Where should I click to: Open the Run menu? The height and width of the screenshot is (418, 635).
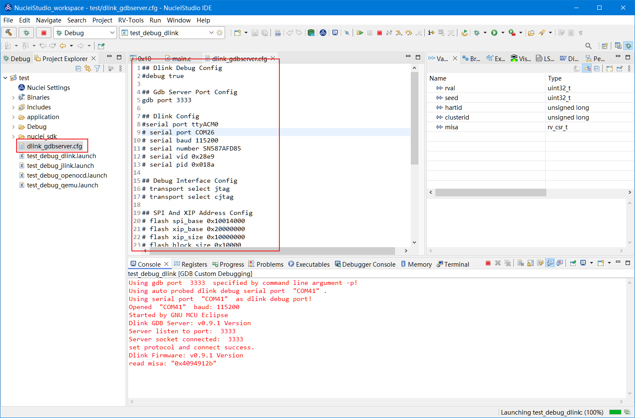(x=155, y=20)
